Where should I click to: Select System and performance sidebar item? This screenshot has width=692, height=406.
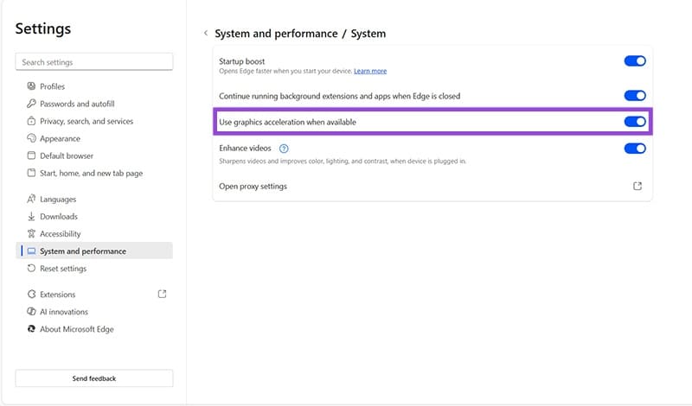coord(94,251)
